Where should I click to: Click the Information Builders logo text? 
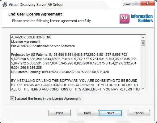tap(142, 18)
